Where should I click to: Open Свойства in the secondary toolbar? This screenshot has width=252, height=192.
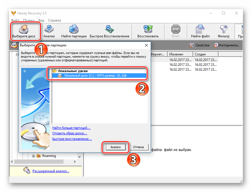pos(199,45)
